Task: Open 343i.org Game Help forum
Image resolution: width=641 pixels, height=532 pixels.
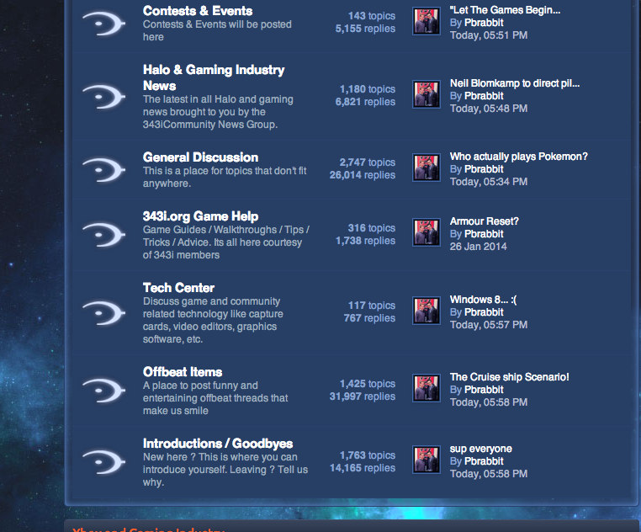Action: (200, 216)
